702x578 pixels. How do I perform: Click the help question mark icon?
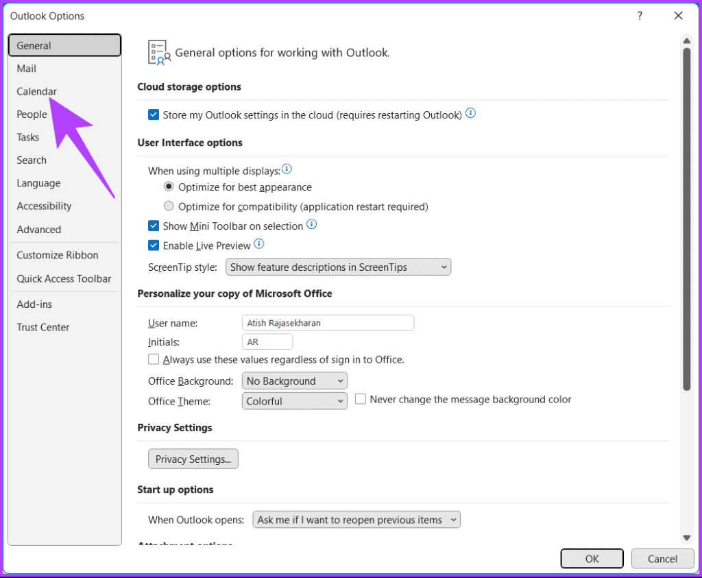[x=640, y=16]
